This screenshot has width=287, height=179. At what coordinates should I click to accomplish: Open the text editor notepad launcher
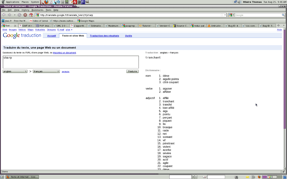pyautogui.click(x=71, y=2)
